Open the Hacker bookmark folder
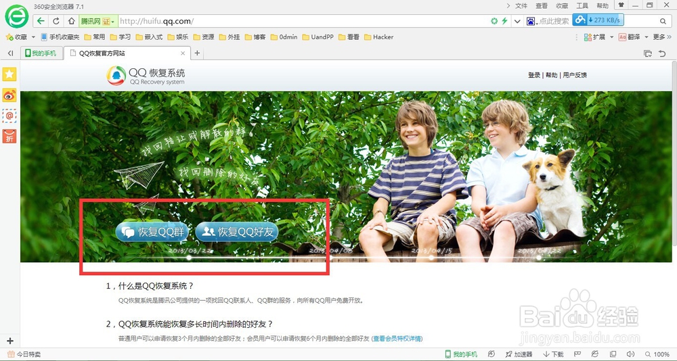 point(378,37)
